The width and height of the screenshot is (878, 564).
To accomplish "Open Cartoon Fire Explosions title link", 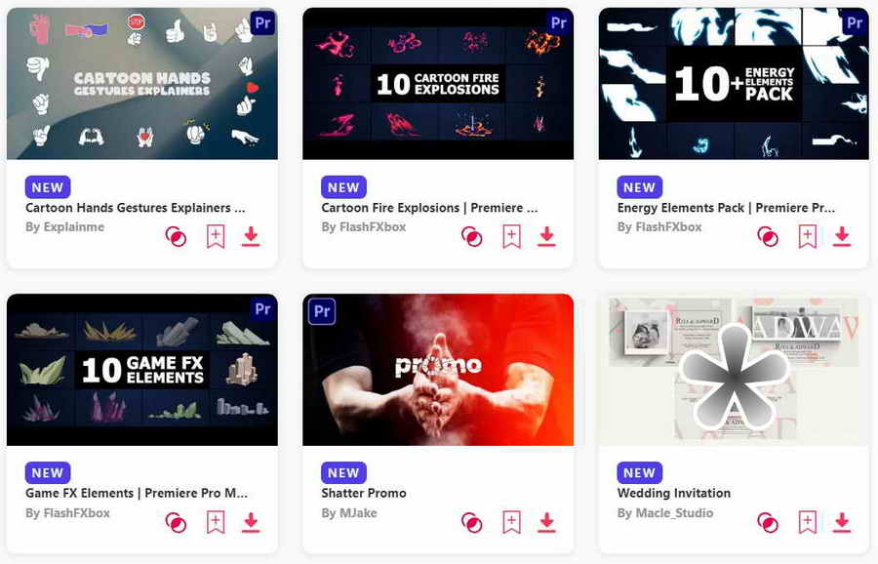I will pyautogui.click(x=429, y=208).
